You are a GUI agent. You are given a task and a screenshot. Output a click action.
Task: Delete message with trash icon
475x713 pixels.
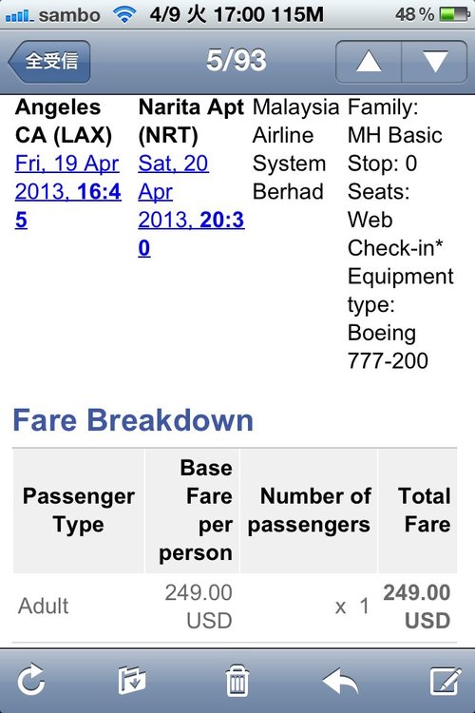(x=237, y=681)
